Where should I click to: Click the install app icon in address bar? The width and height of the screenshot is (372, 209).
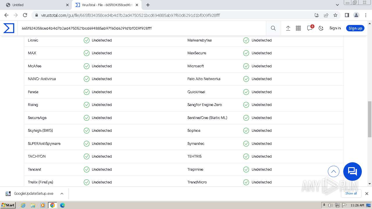(x=317, y=15)
